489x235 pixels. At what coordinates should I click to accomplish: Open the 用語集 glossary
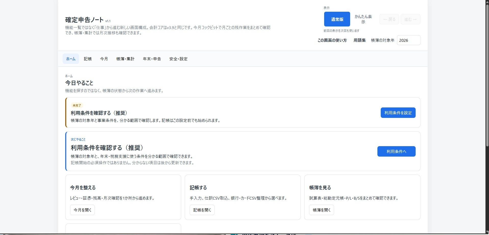click(360, 40)
